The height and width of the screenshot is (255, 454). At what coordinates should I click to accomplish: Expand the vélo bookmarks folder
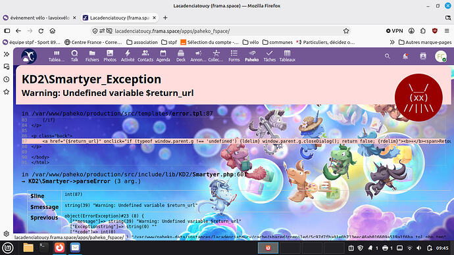pyautogui.click(x=251, y=42)
